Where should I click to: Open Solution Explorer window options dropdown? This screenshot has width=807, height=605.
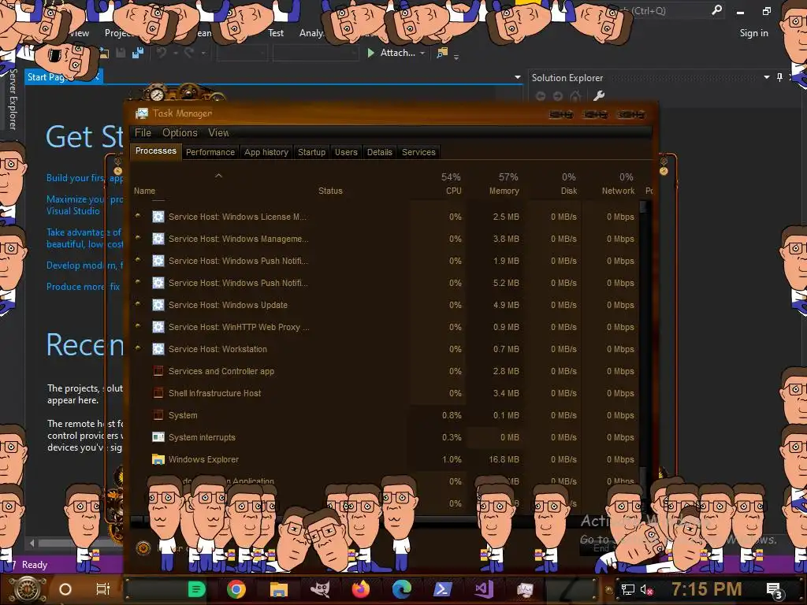[766, 77]
